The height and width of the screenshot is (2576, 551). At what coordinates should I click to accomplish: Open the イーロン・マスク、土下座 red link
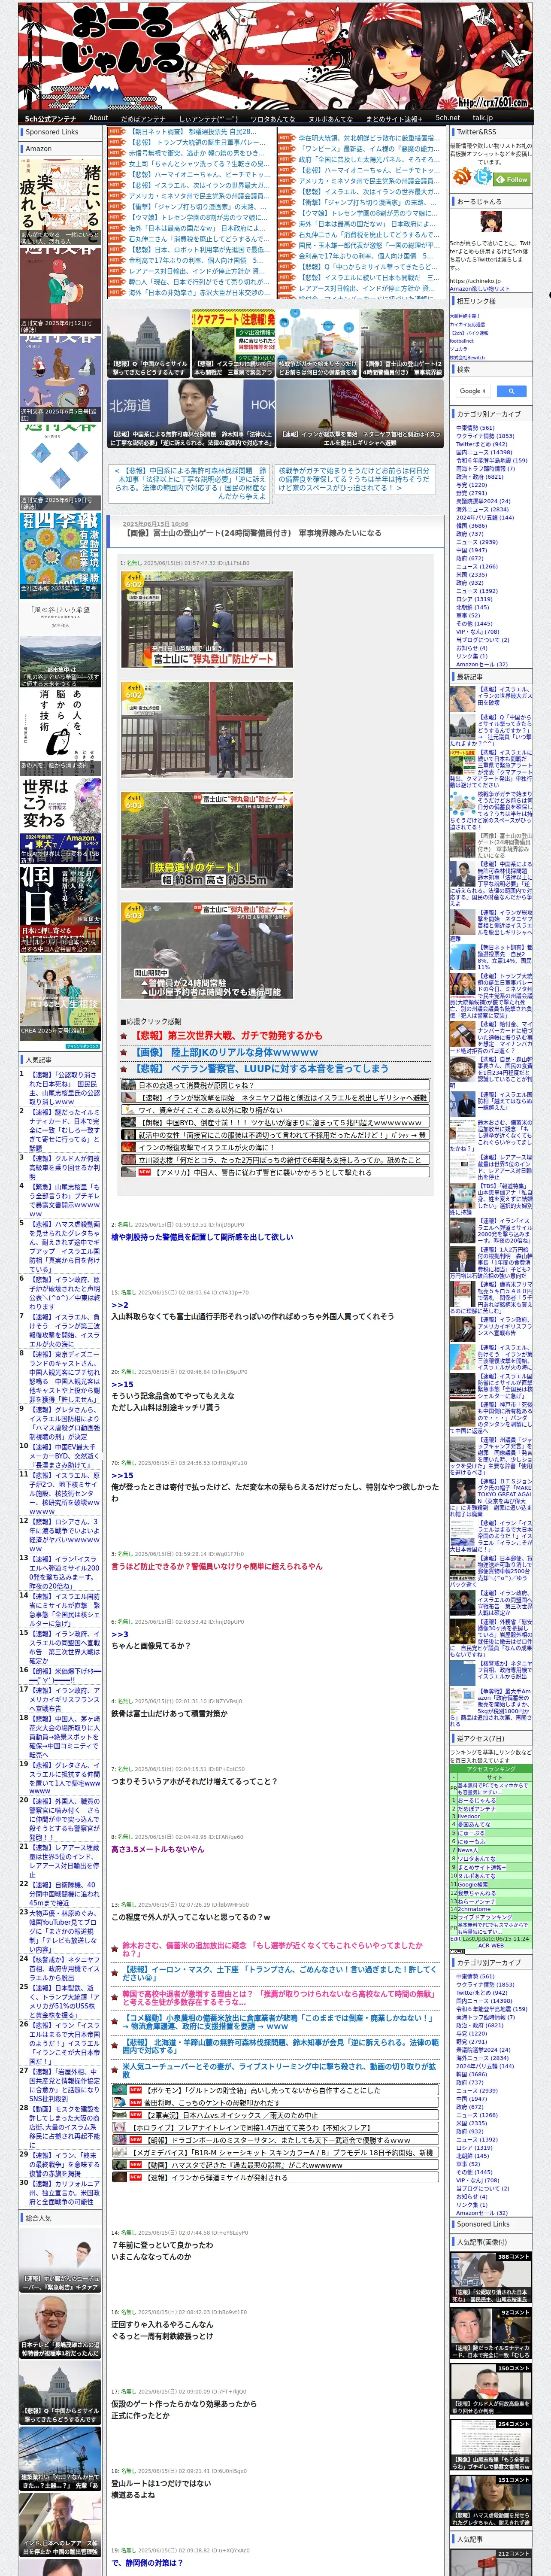(279, 1974)
